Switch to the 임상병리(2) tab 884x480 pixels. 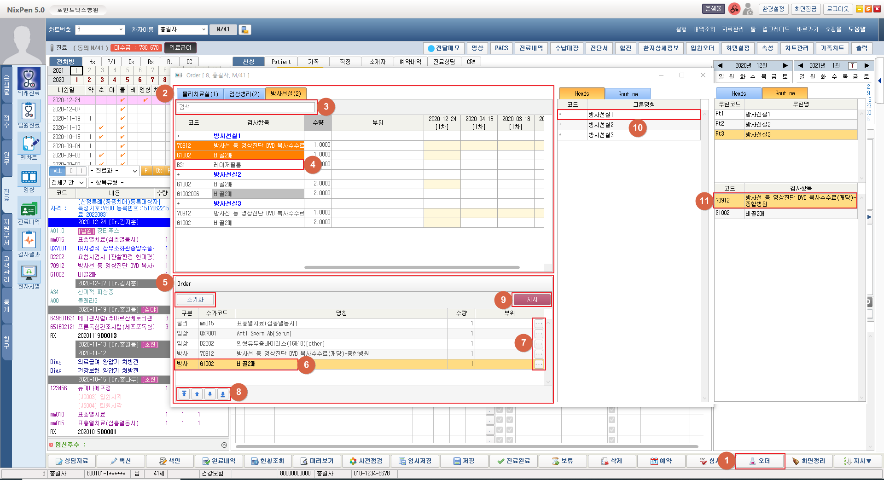pyautogui.click(x=244, y=94)
